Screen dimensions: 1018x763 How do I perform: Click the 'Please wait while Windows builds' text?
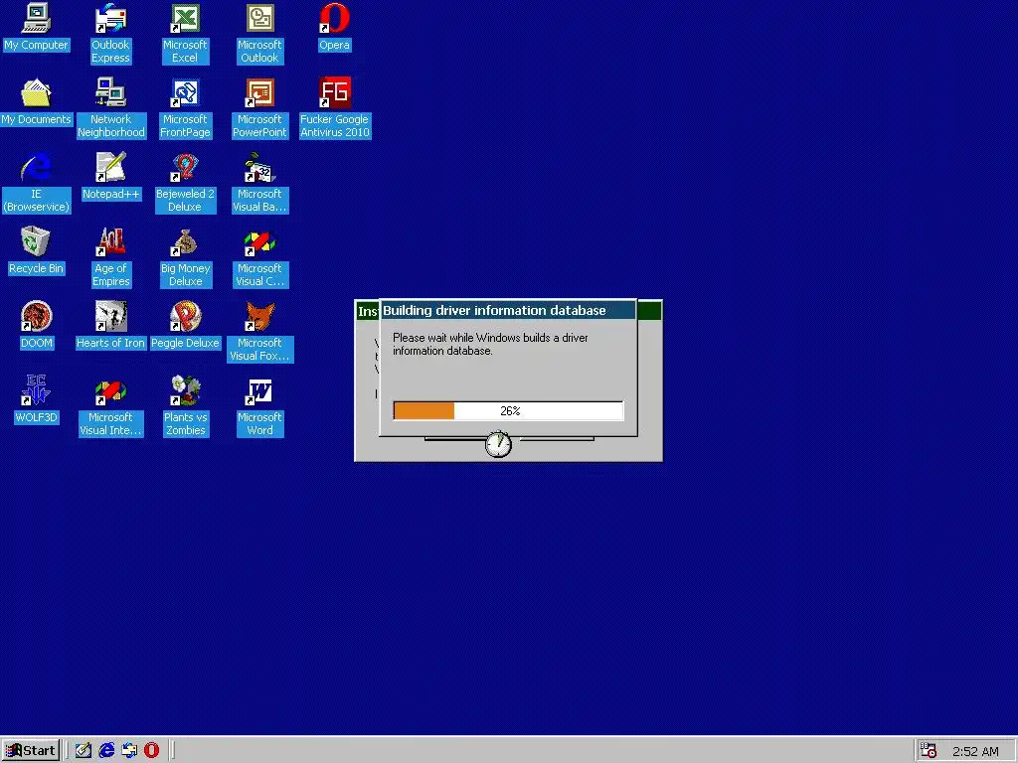coord(490,344)
